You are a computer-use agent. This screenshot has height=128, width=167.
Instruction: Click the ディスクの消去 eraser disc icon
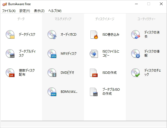[136, 35]
